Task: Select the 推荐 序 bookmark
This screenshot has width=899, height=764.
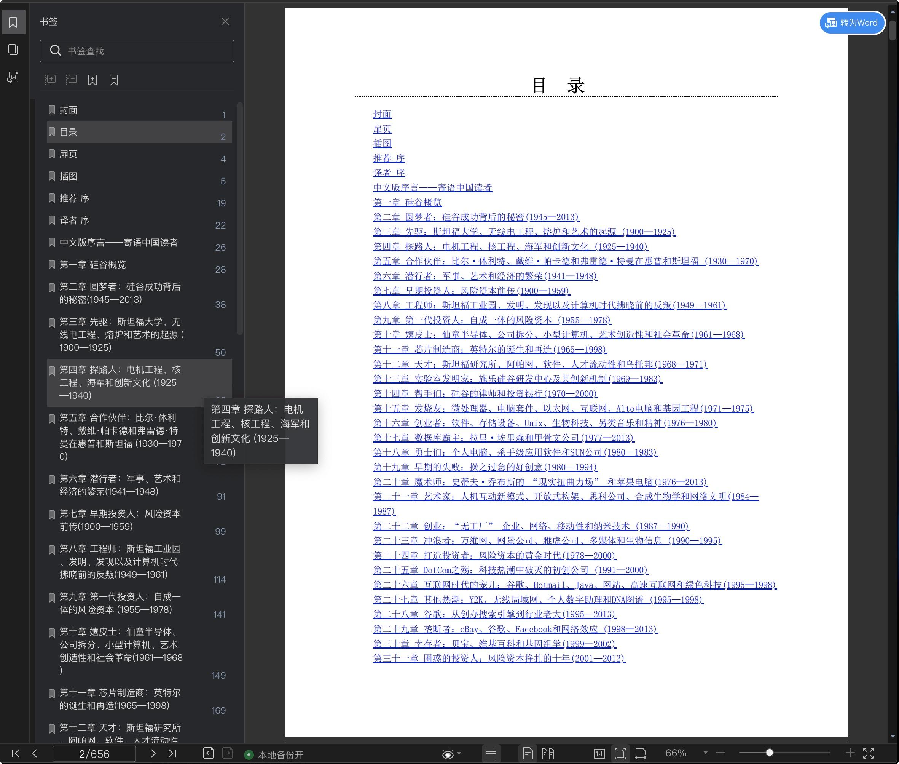Action: tap(139, 198)
